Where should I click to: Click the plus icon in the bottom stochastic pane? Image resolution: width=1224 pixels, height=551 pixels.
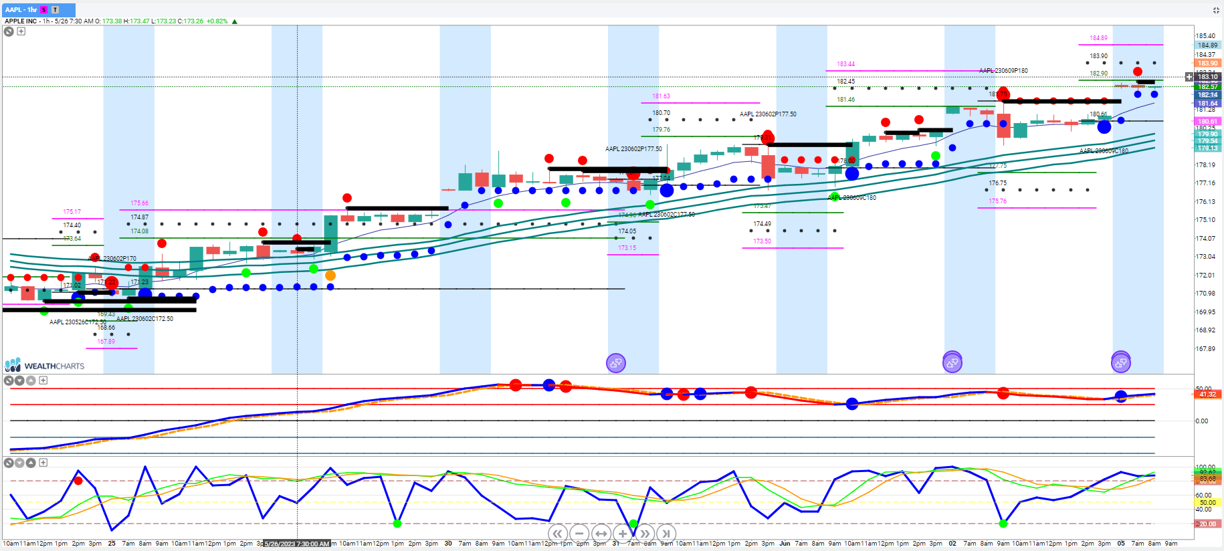43,463
